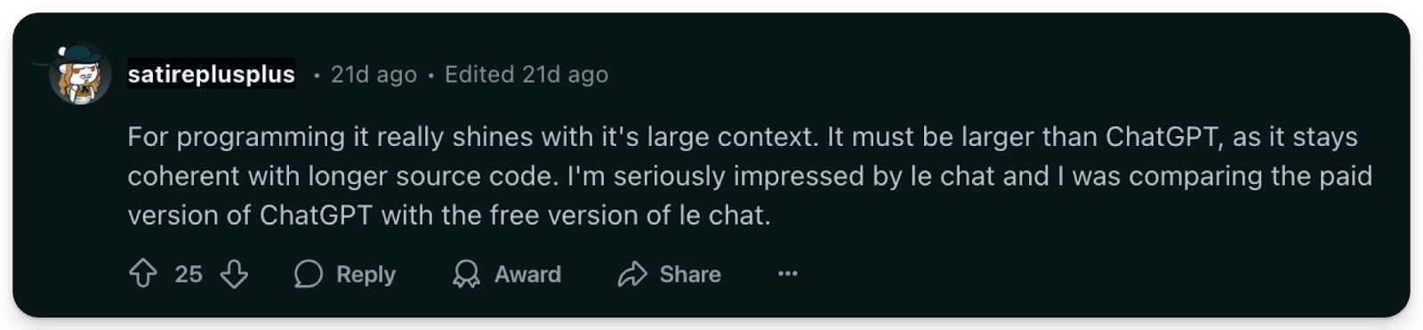This screenshot has height=330, width=1423.
Task: Click the share arrow icon
Action: [632, 274]
